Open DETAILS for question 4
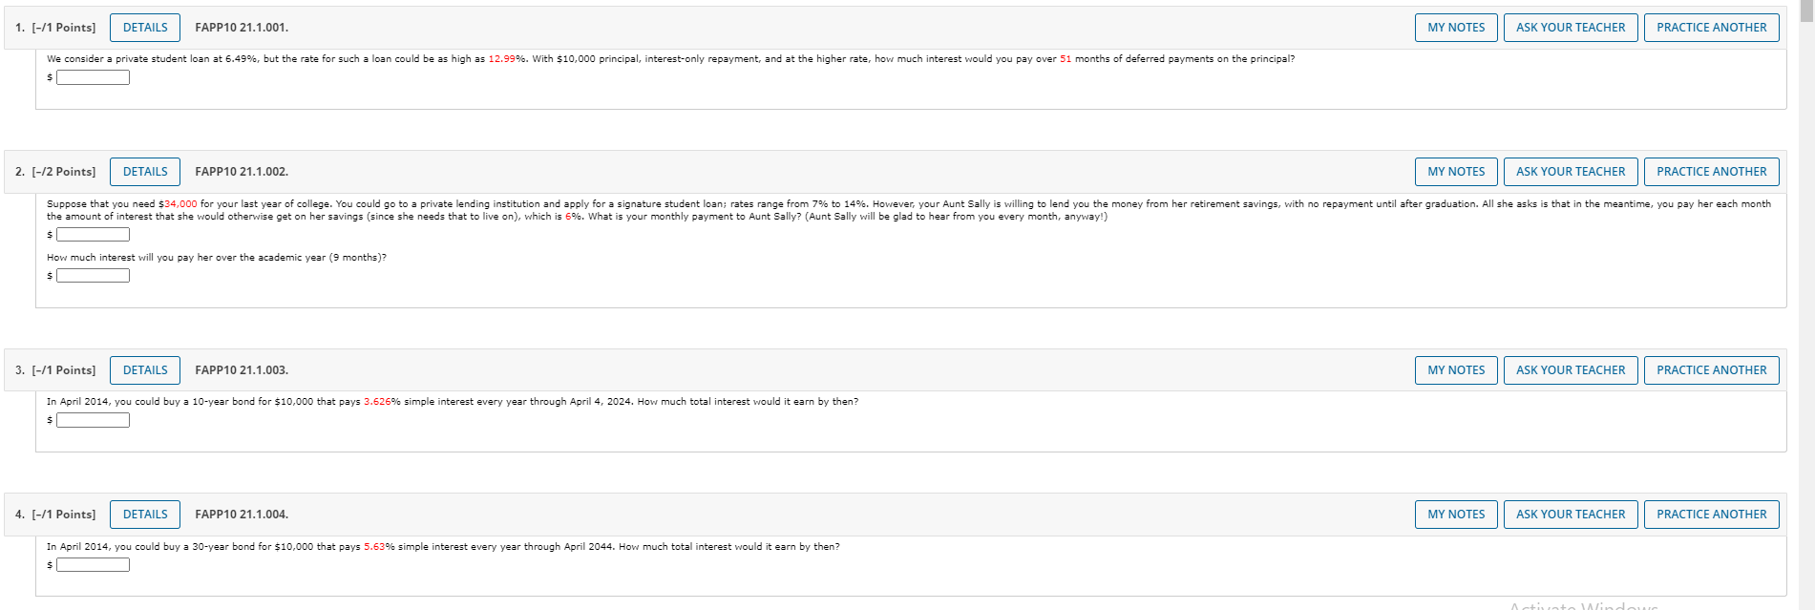The height and width of the screenshot is (610, 1815). click(144, 514)
